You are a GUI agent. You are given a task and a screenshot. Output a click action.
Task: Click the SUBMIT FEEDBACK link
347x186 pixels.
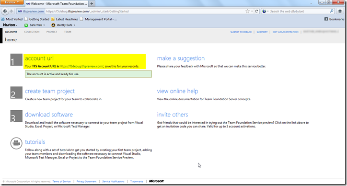241,32
